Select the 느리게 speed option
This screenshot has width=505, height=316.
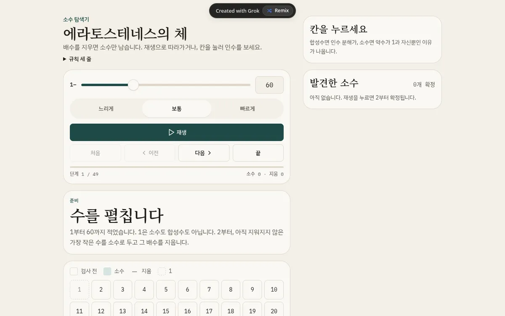106,109
